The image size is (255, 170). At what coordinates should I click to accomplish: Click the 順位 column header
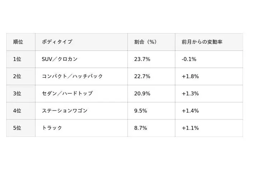tap(18, 42)
